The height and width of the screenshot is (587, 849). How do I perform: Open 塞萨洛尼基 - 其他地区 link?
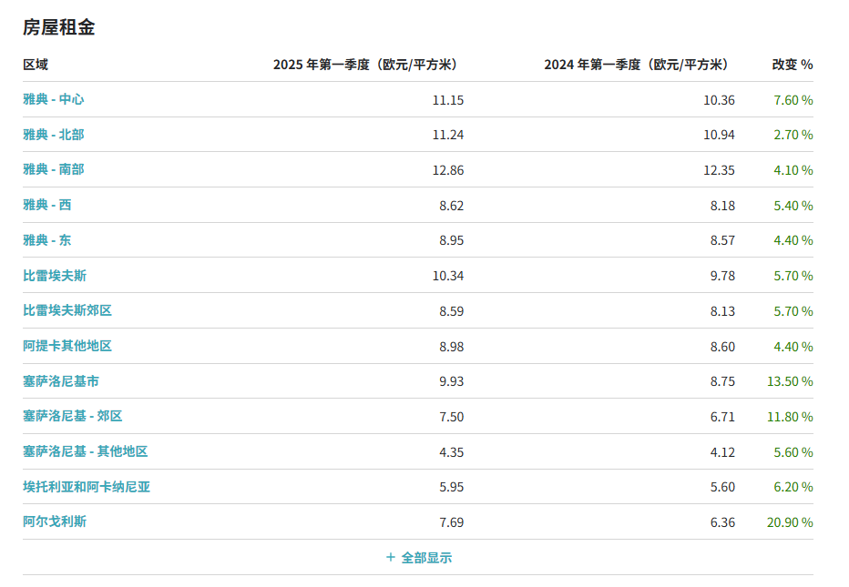(85, 451)
